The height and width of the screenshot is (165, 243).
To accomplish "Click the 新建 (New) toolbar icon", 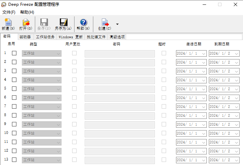I will (8, 23).
